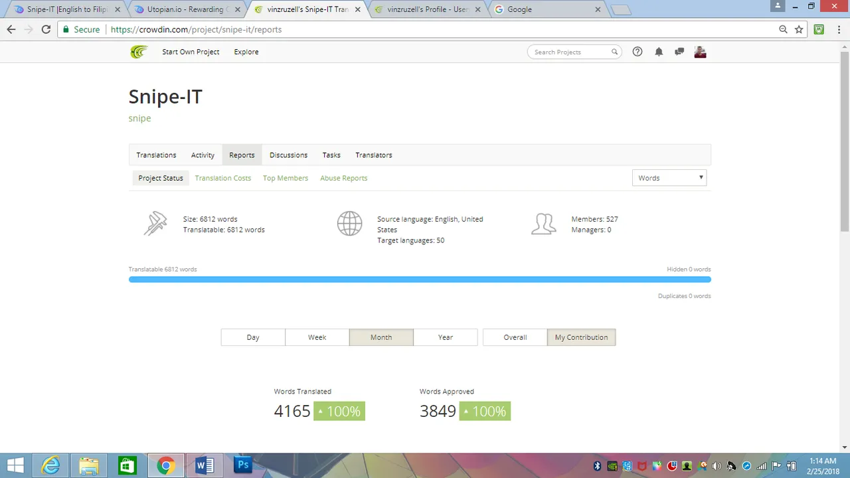Open the help question mark icon
This screenshot has height=478, width=850.
click(637, 52)
